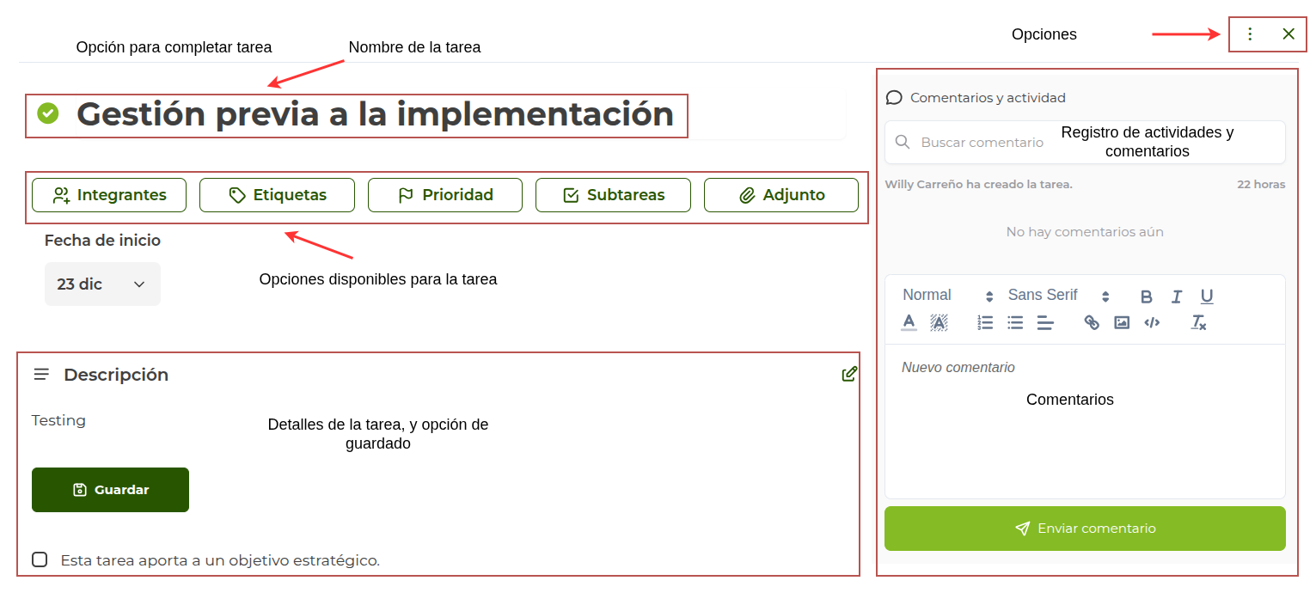Open the Etiquetas menu
The image size is (1316, 599).
coord(277,194)
